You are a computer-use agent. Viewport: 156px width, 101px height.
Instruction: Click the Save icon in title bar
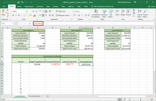coord(18,2)
